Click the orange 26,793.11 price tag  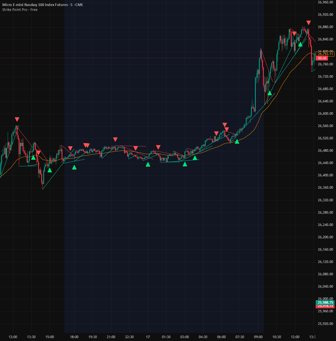coord(325,54)
